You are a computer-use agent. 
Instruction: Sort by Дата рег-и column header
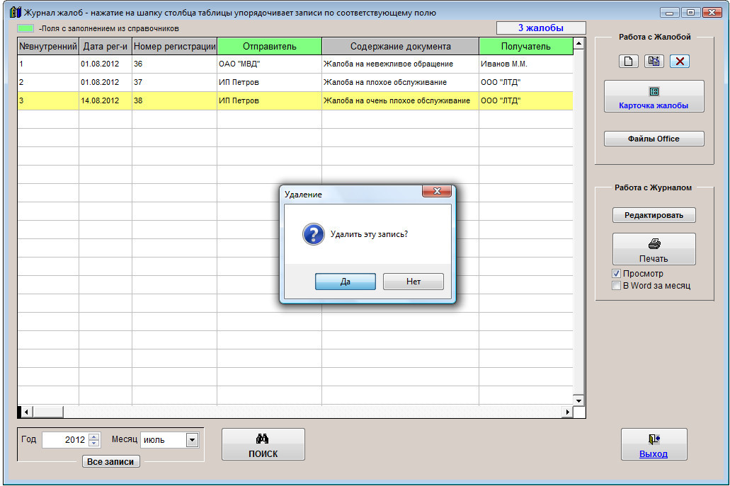[x=105, y=47]
